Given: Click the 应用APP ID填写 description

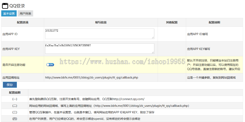Looking at the screenshot, I should 198,34.
